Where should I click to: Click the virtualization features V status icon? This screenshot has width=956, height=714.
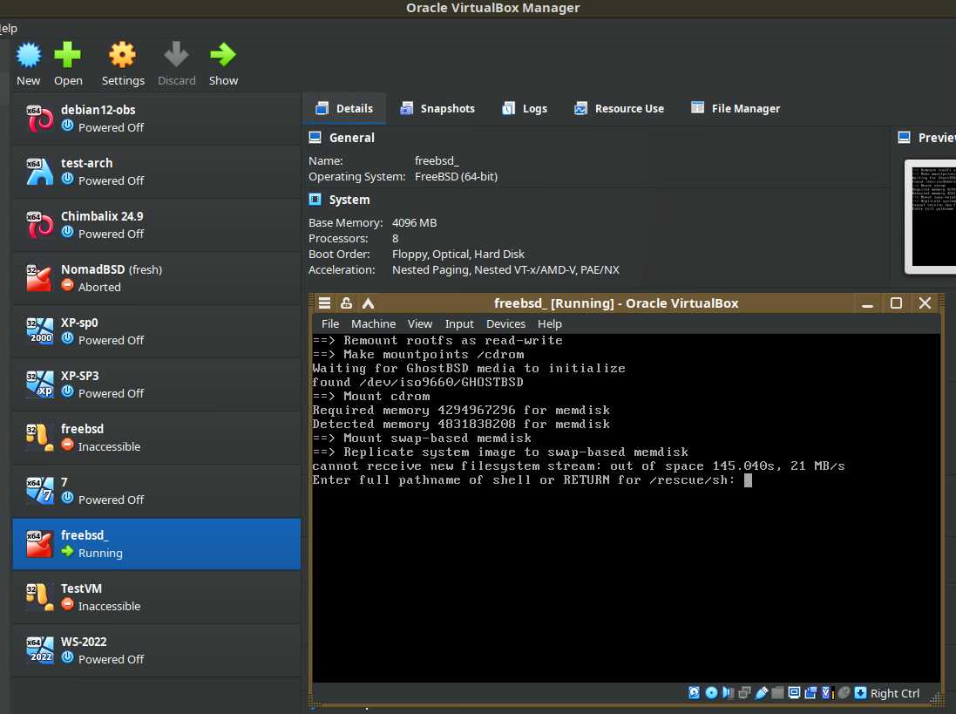[x=827, y=693]
